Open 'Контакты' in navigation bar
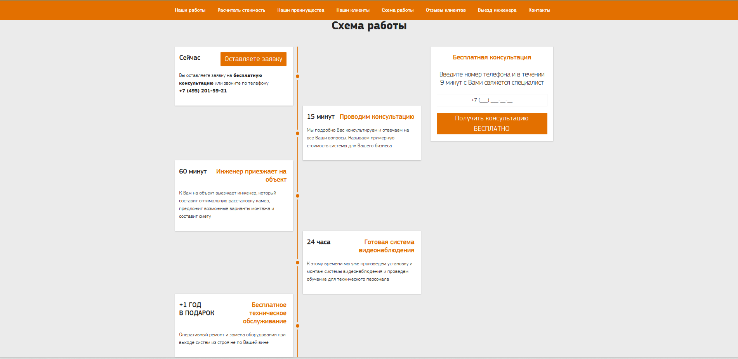Screen dimensions: 738x359 [x=539, y=10]
